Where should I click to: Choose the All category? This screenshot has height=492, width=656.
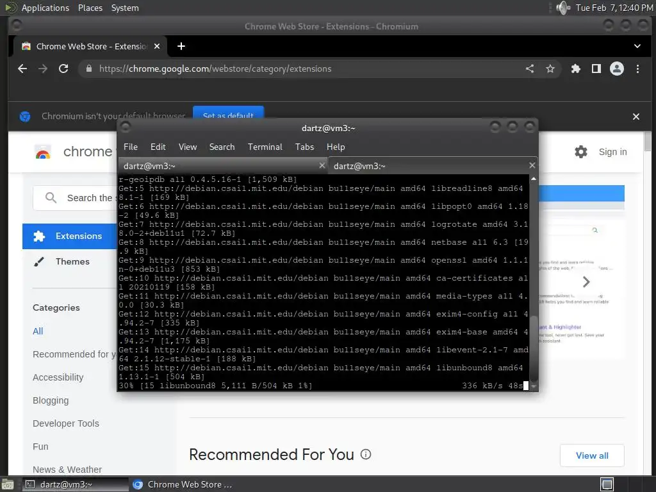pos(38,331)
